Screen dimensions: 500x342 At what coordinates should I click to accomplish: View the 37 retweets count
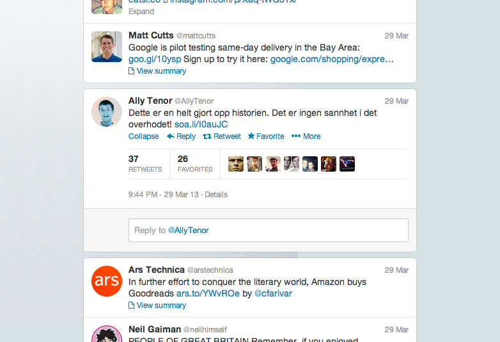145,164
